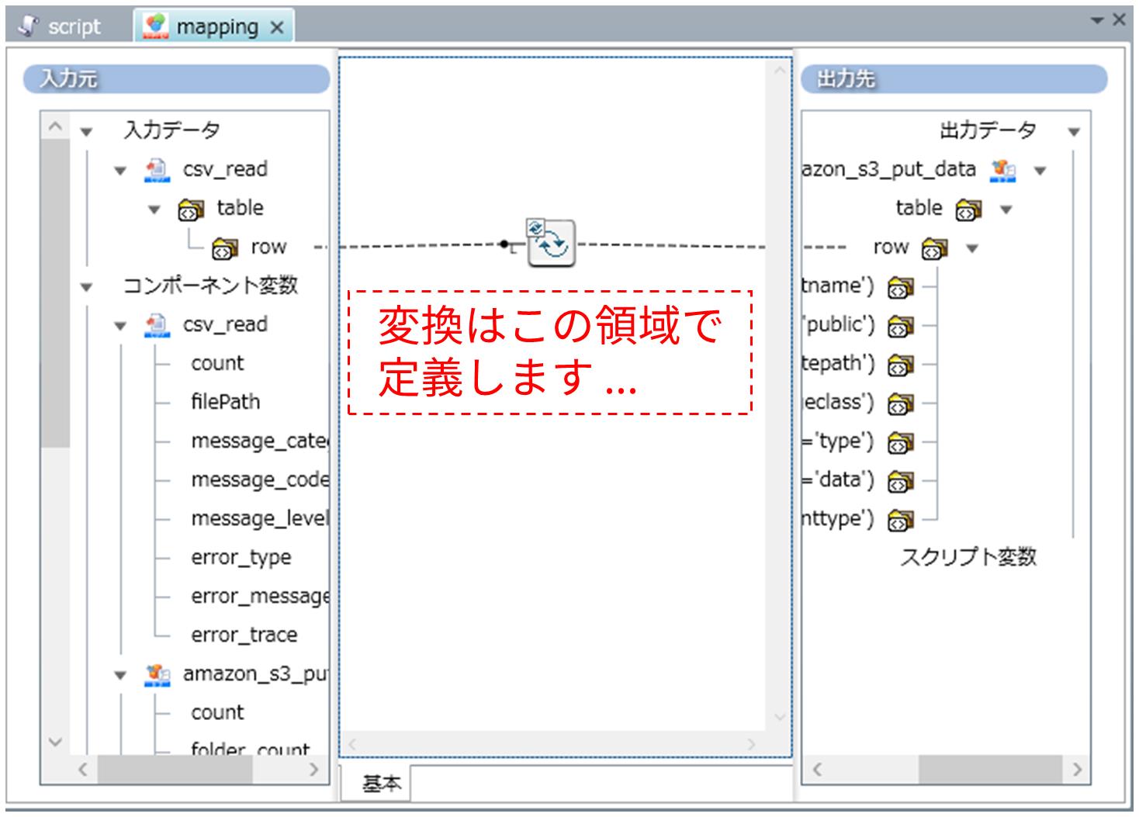The width and height of the screenshot is (1139, 817).
Task: Collapse the 出力データ node arrow
Action: click(1074, 131)
